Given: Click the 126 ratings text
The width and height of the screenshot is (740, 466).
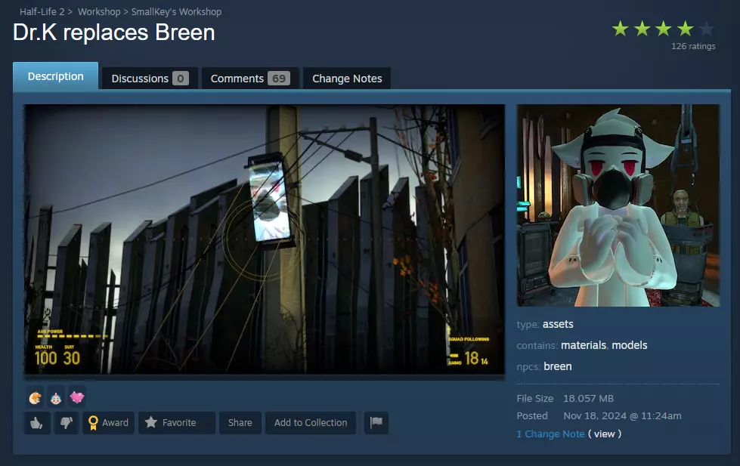Looking at the screenshot, I should (x=693, y=46).
